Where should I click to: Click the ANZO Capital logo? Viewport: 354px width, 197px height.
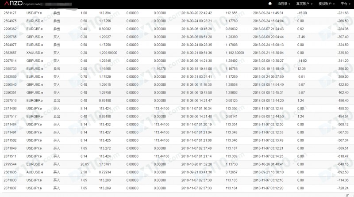click(x=19, y=4)
